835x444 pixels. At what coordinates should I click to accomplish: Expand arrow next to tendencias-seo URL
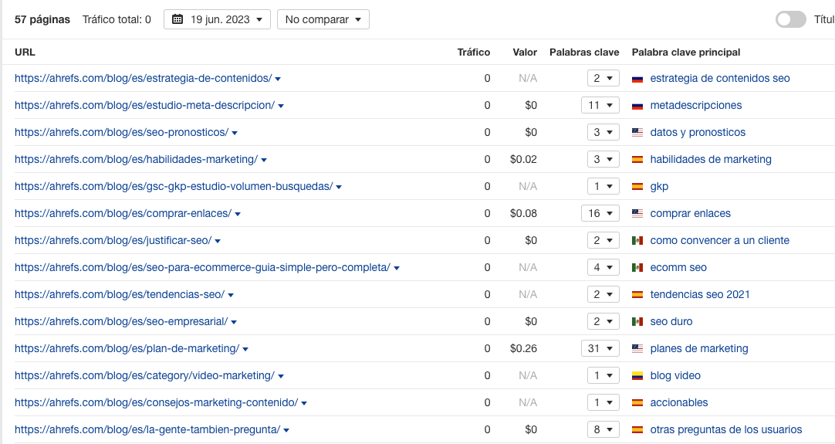tap(231, 295)
